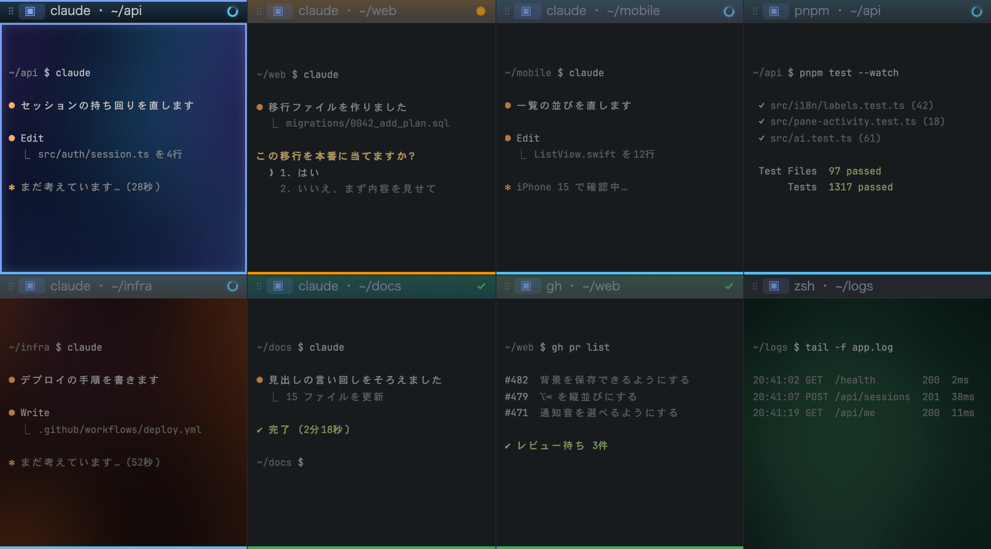
Task: Select the claude ~/api pane title
Action: 96,11
